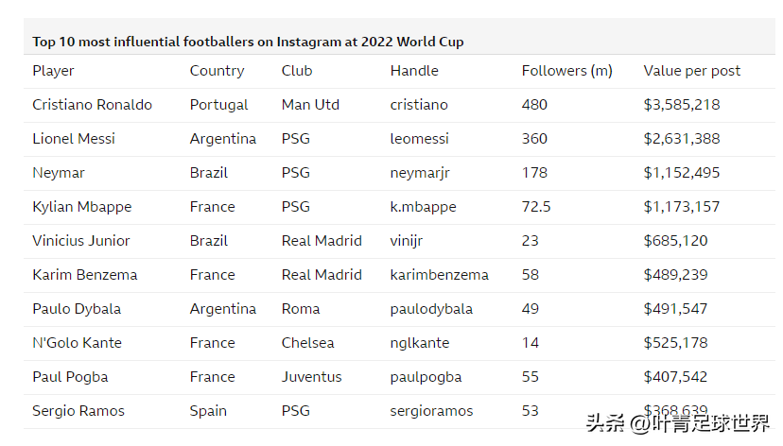The height and width of the screenshot is (446, 783).
Task: Click the Country column header
Action: pyautogui.click(x=217, y=71)
